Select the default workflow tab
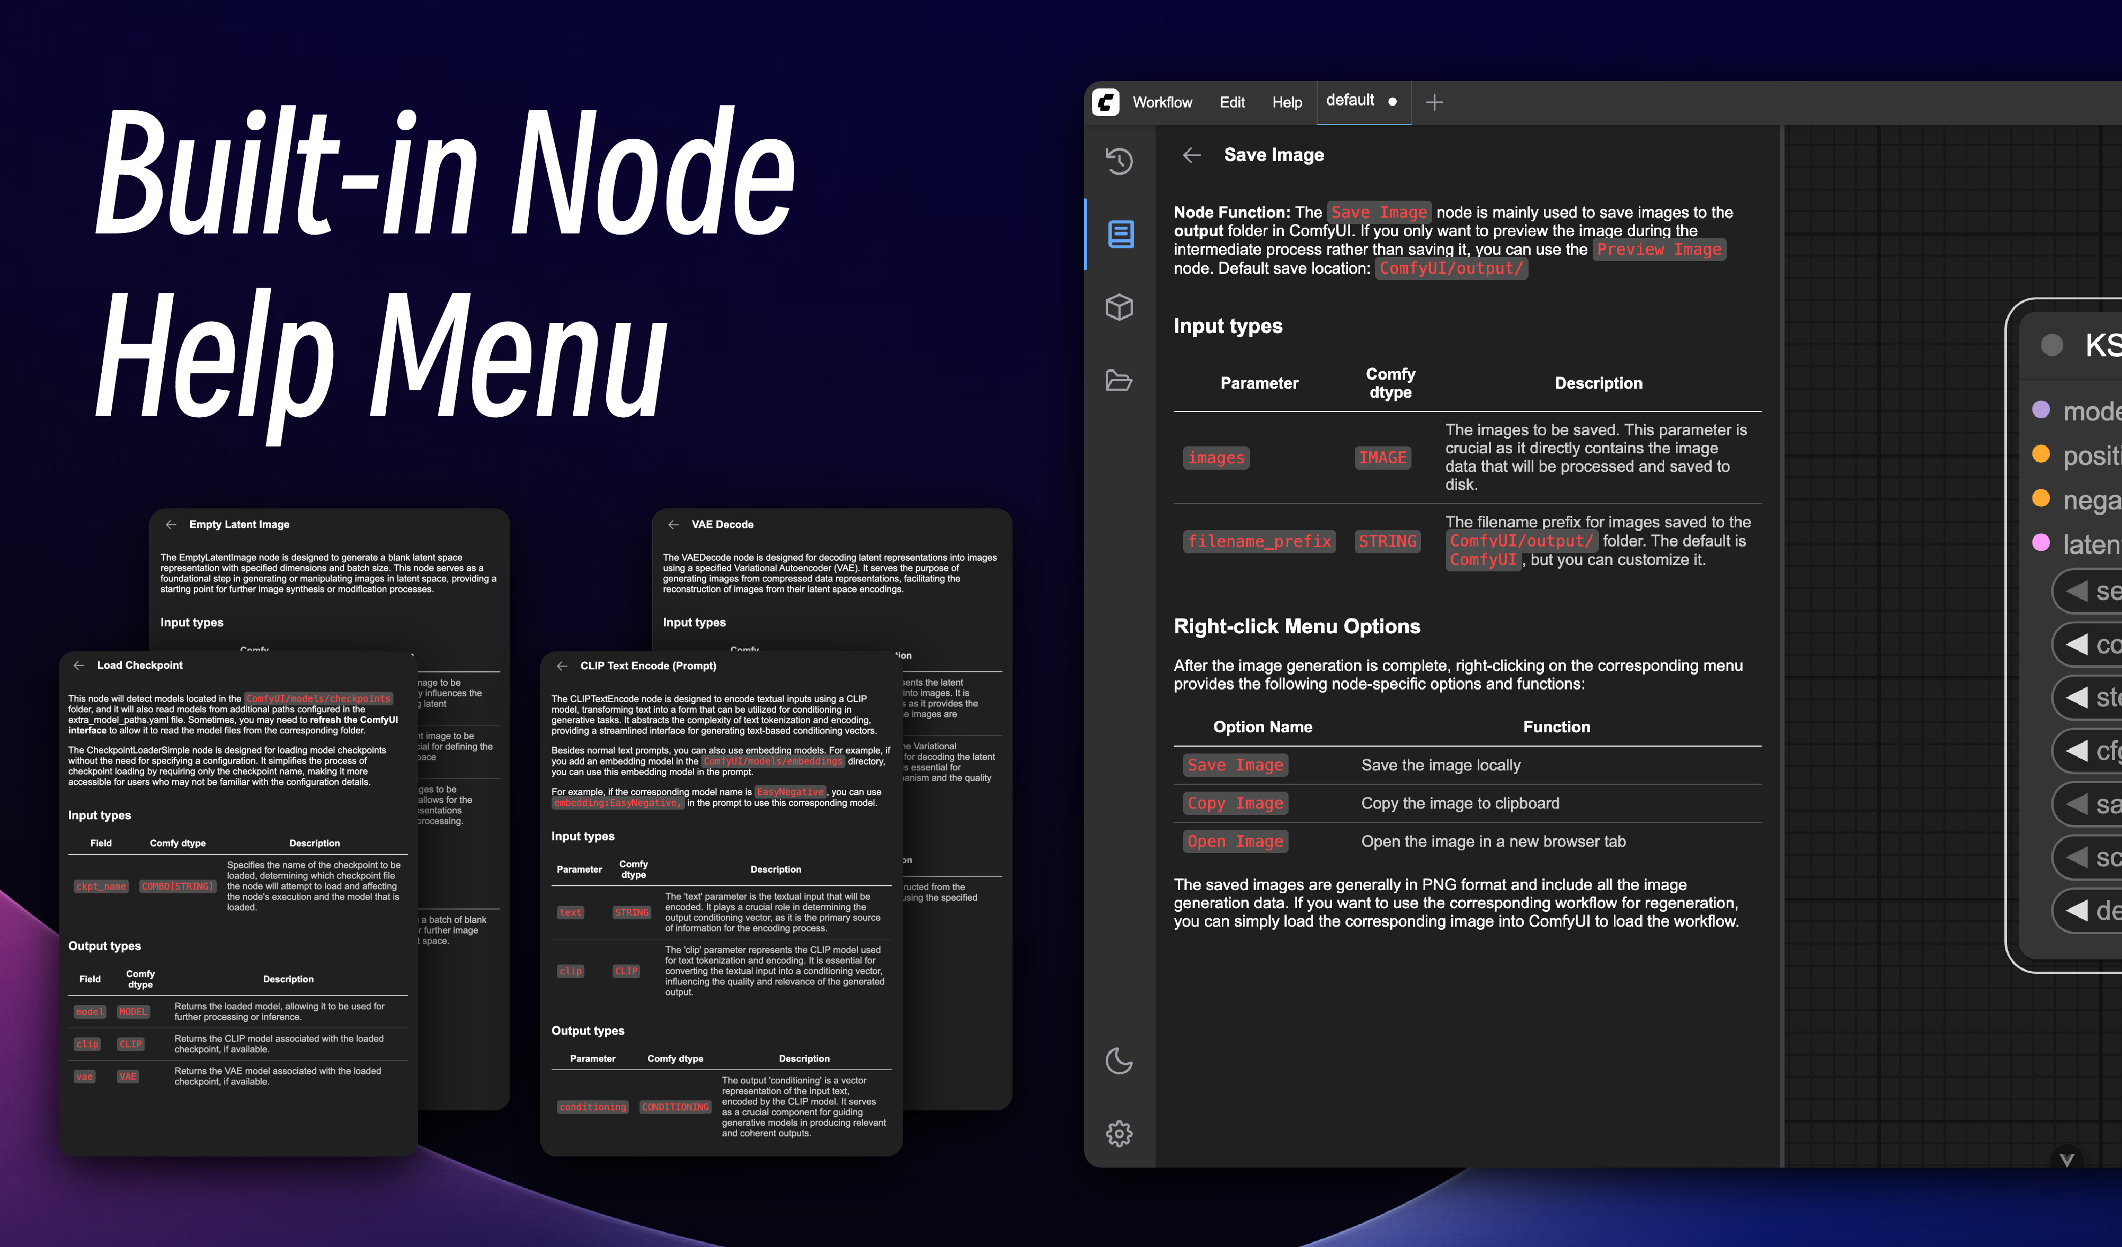This screenshot has width=2122, height=1247. pyautogui.click(x=1351, y=100)
